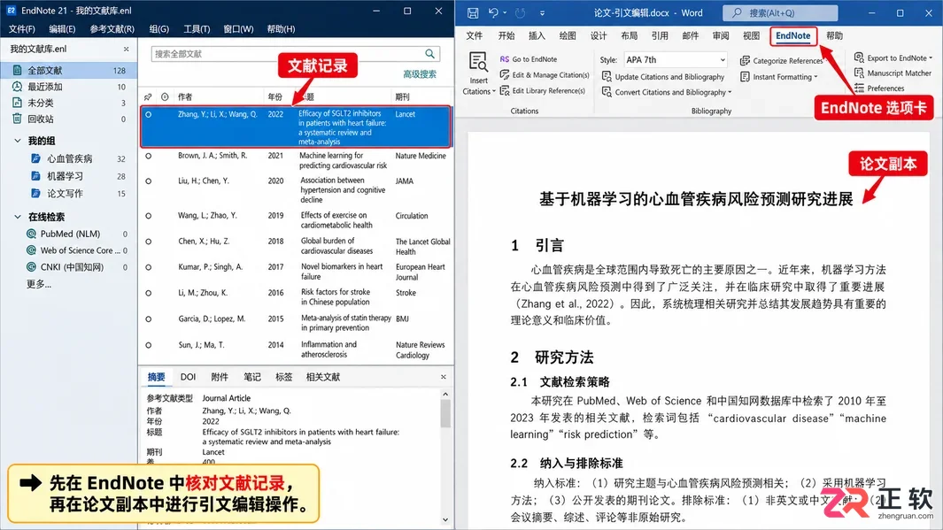Click the detail panel vertical scrollbar thumb
This screenshot has height=530, width=943.
[x=445, y=414]
